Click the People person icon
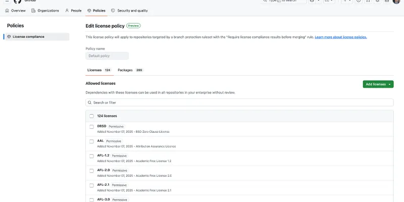Viewport: 404px width, 202px height. coord(67,11)
